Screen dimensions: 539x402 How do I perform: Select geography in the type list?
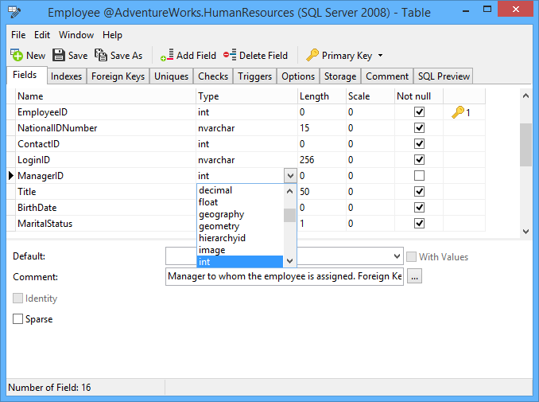point(240,214)
